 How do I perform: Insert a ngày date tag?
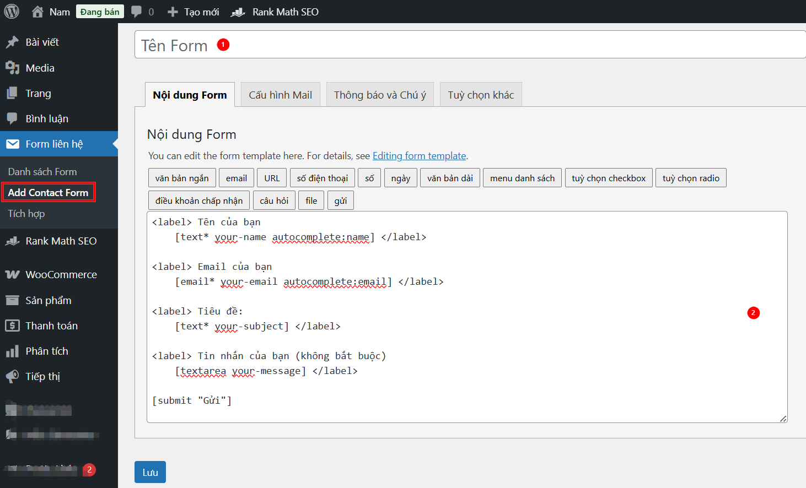tap(401, 178)
